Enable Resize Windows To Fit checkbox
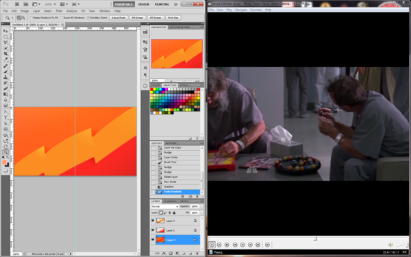411x257 pixels. [32, 18]
